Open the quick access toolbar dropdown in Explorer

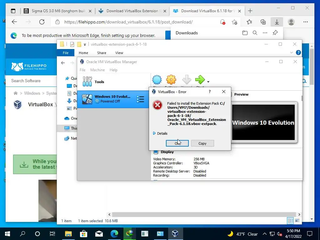(85, 44)
